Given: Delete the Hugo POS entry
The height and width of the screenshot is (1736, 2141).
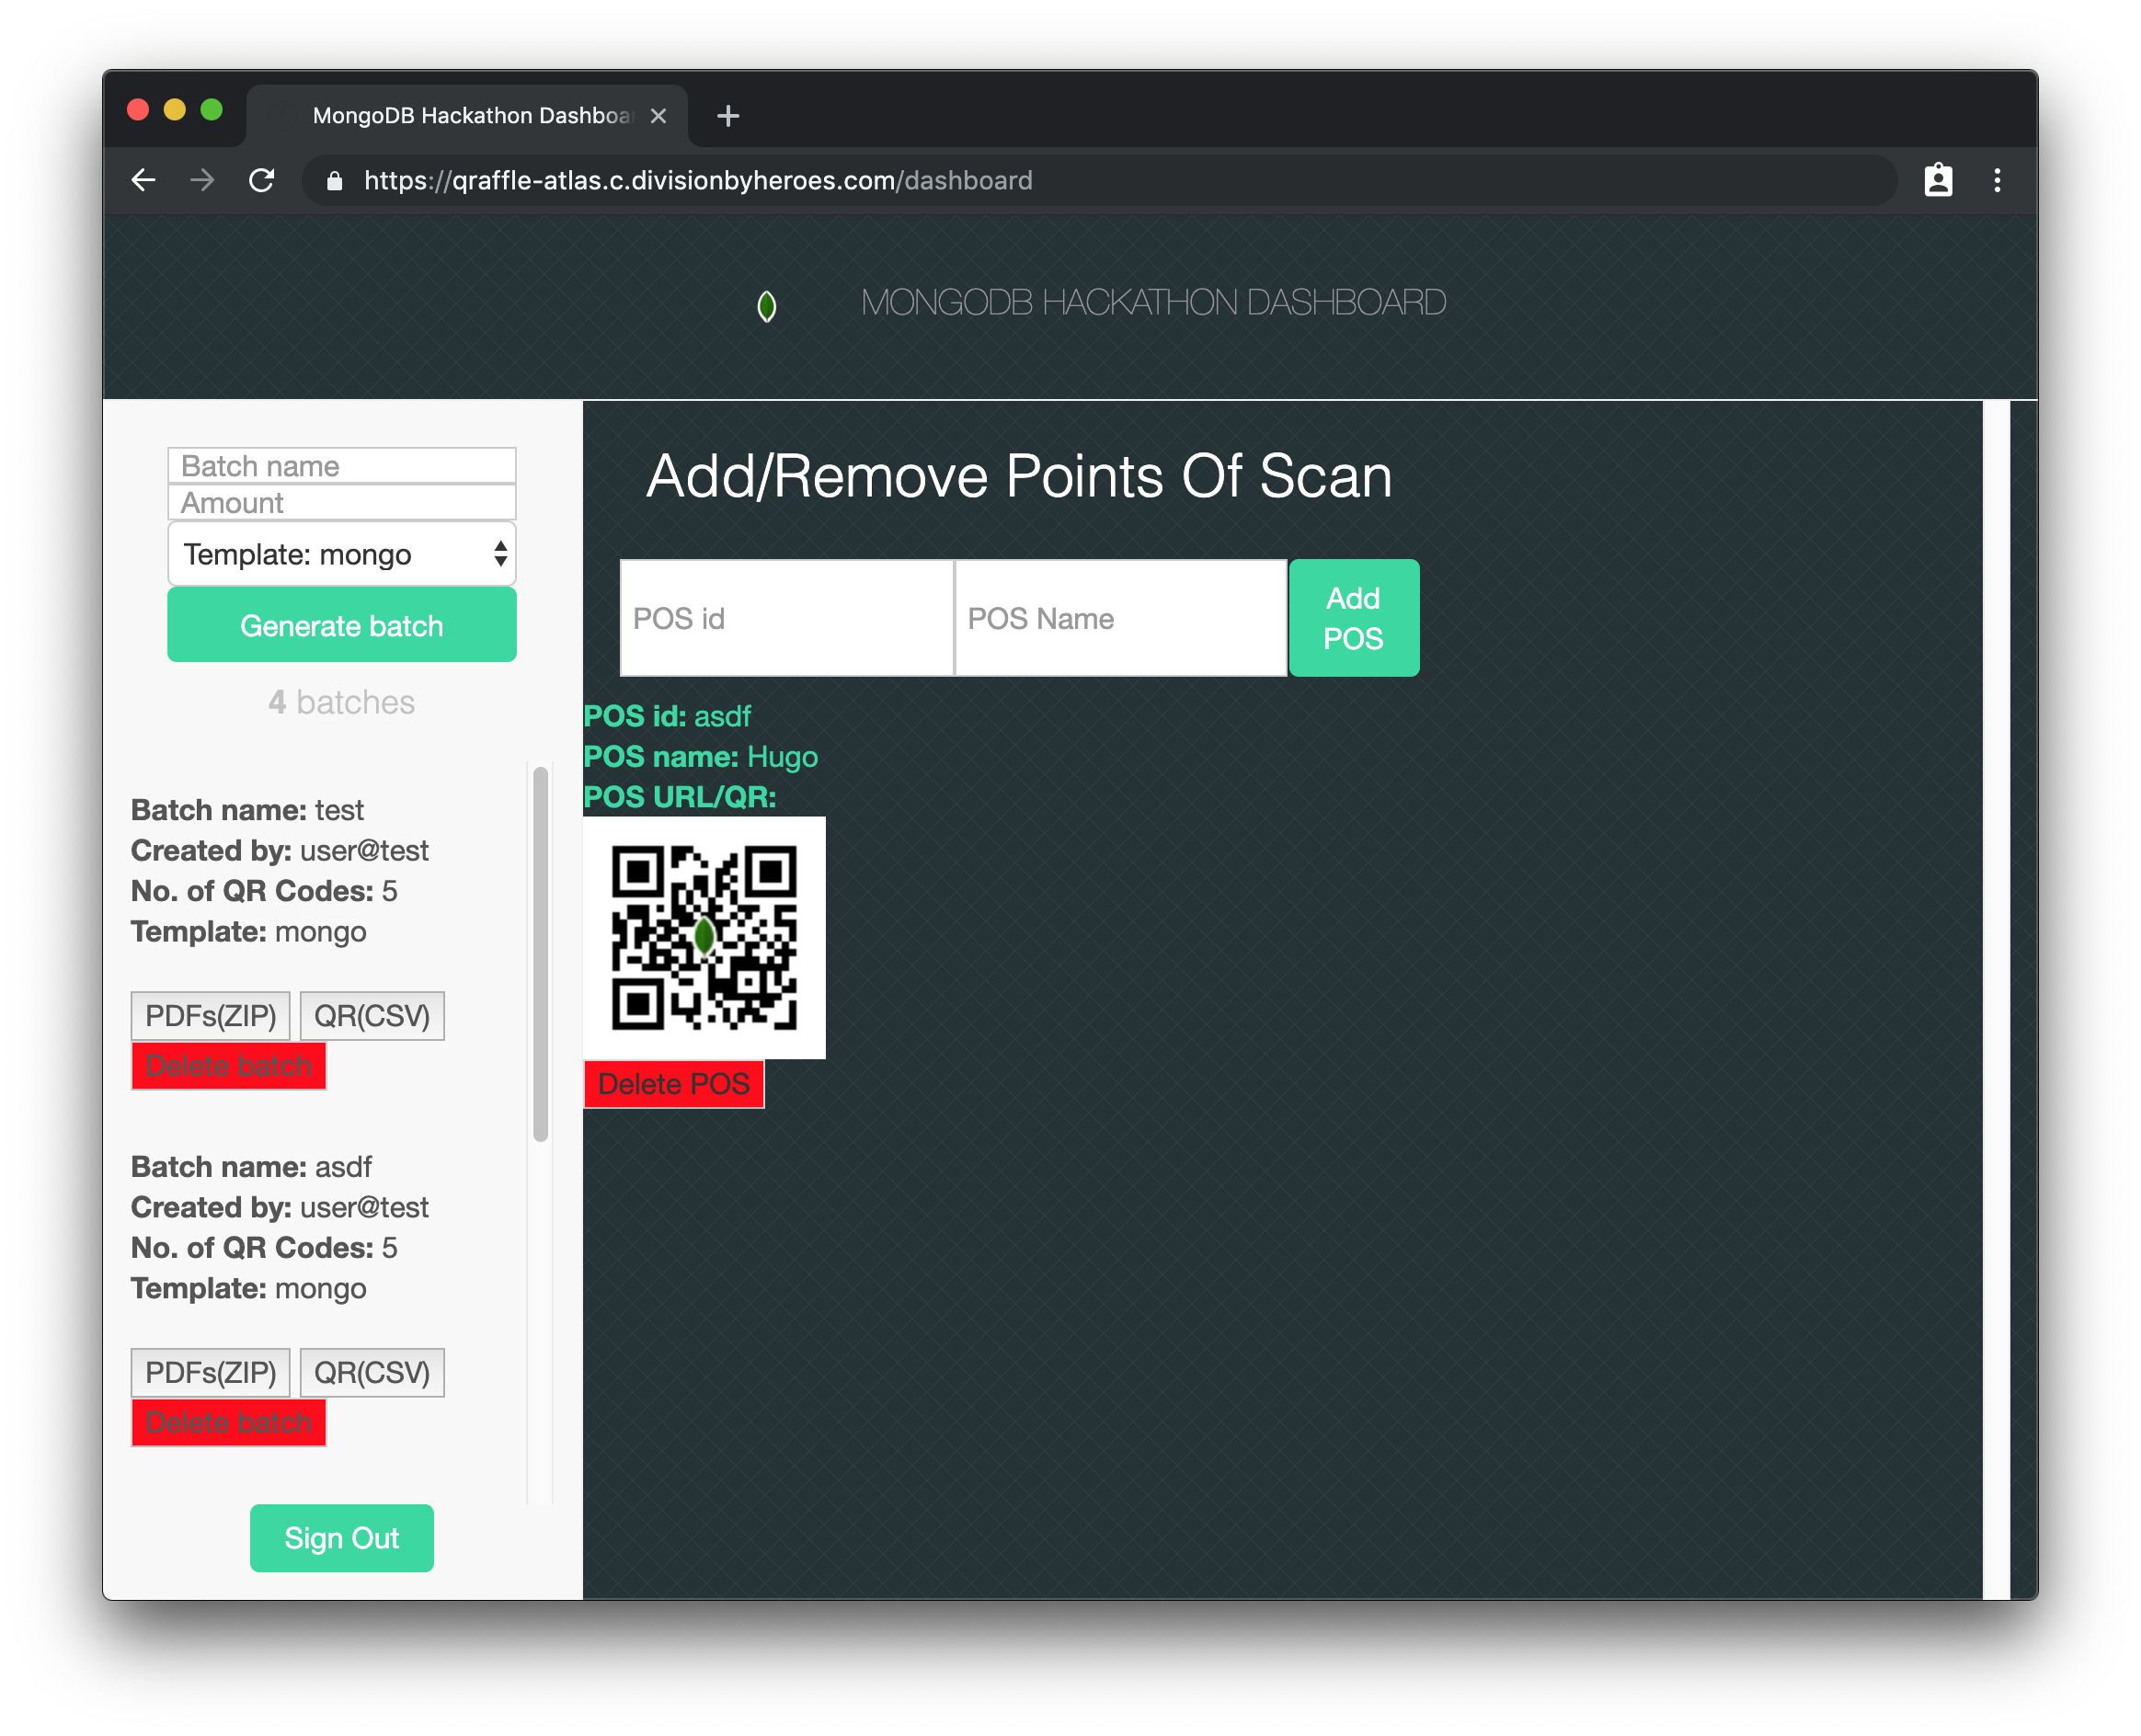Looking at the screenshot, I should (x=673, y=1084).
